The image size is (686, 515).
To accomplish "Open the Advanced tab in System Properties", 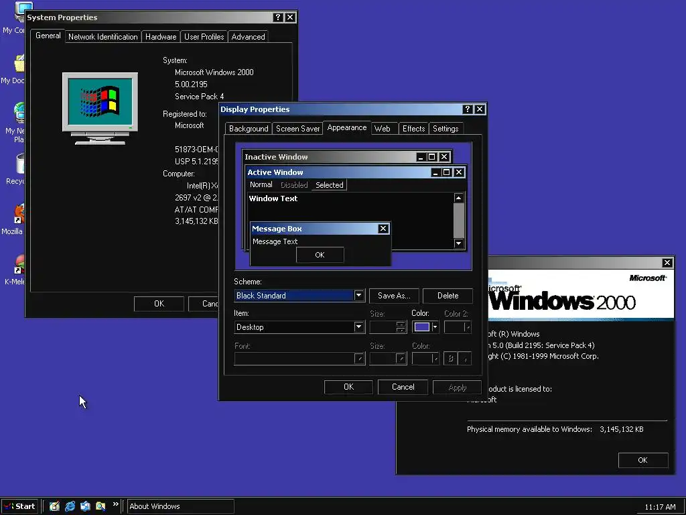I will tap(248, 37).
